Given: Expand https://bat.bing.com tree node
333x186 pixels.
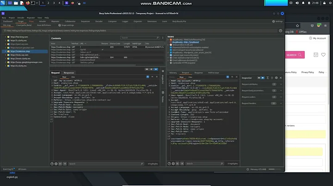Looking at the screenshot, I should coord(6,37).
